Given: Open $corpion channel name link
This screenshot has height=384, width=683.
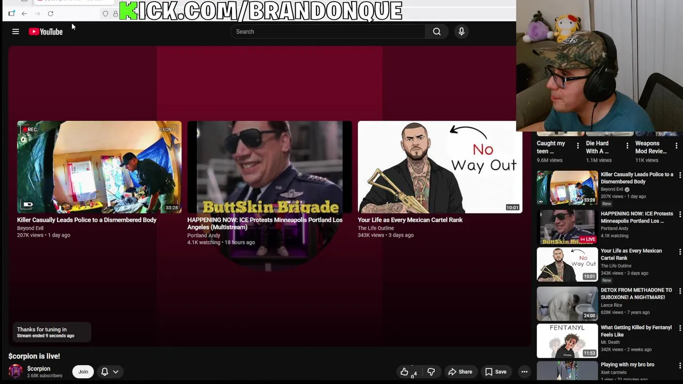Looking at the screenshot, I should coord(38,369).
